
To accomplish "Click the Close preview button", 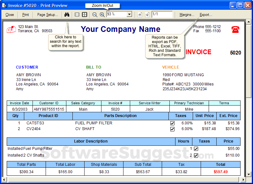I will coord(10,15).
